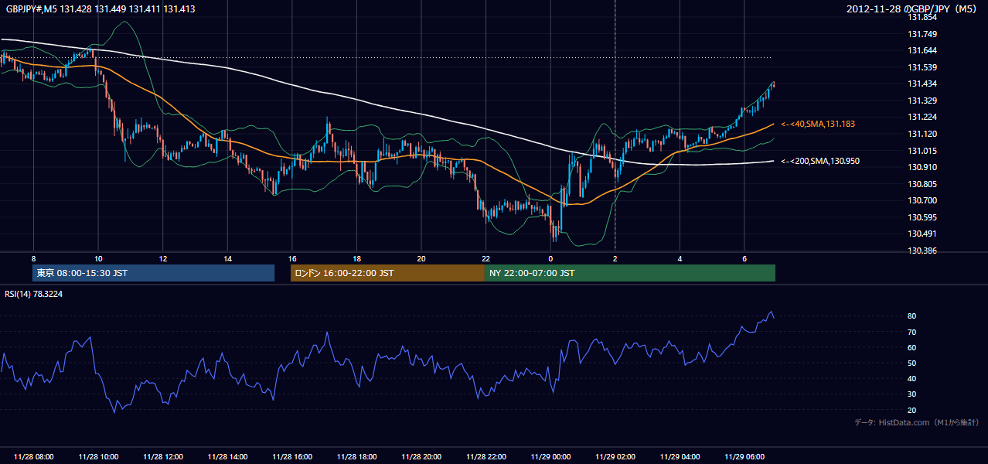Screen dimensions: 988x464
Task: Click the 11/29 04:00 bottom time label
Action: (680, 457)
